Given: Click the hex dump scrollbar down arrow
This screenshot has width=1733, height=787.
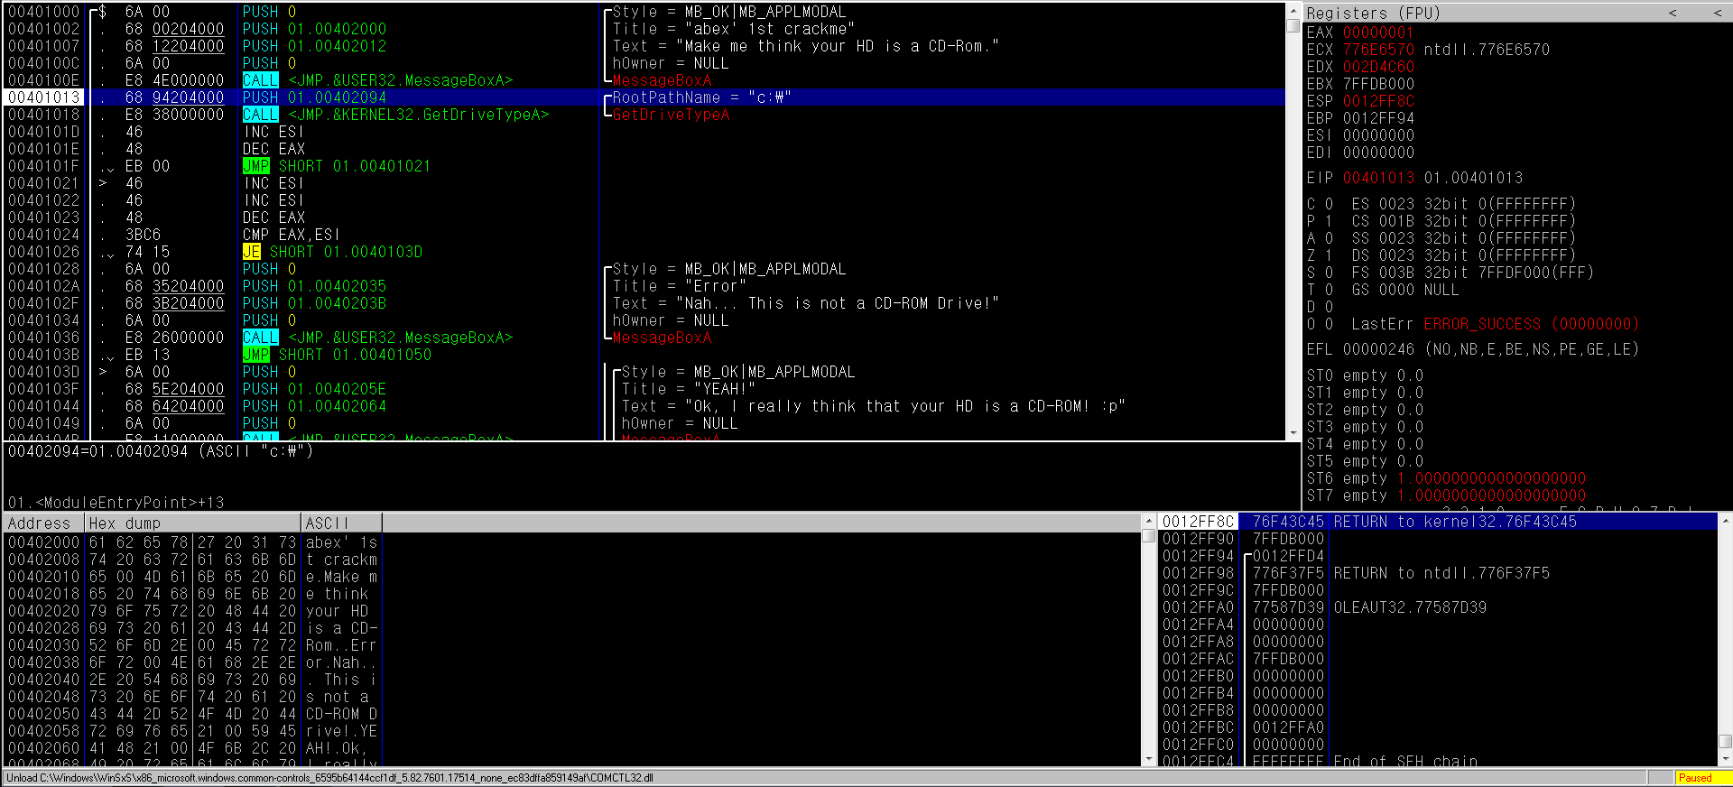Looking at the screenshot, I should pyautogui.click(x=1149, y=759).
